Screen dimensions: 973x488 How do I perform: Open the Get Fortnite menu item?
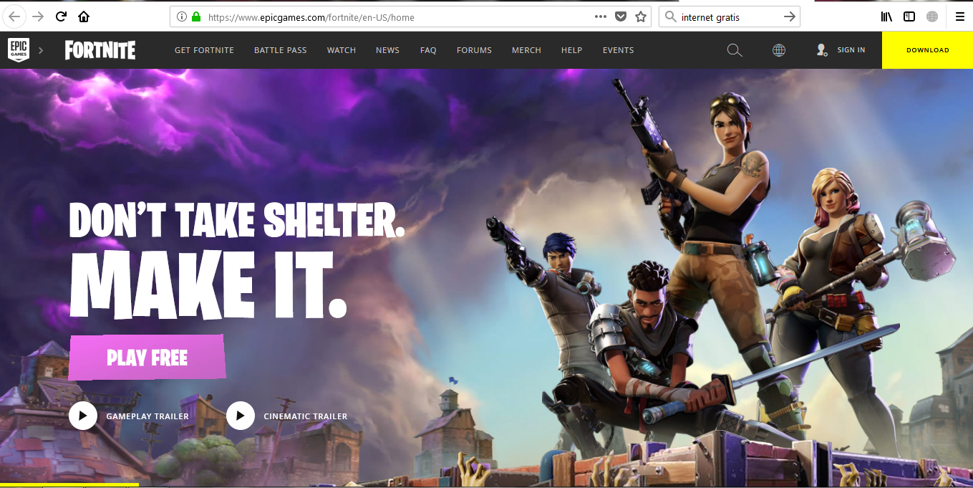coord(204,50)
